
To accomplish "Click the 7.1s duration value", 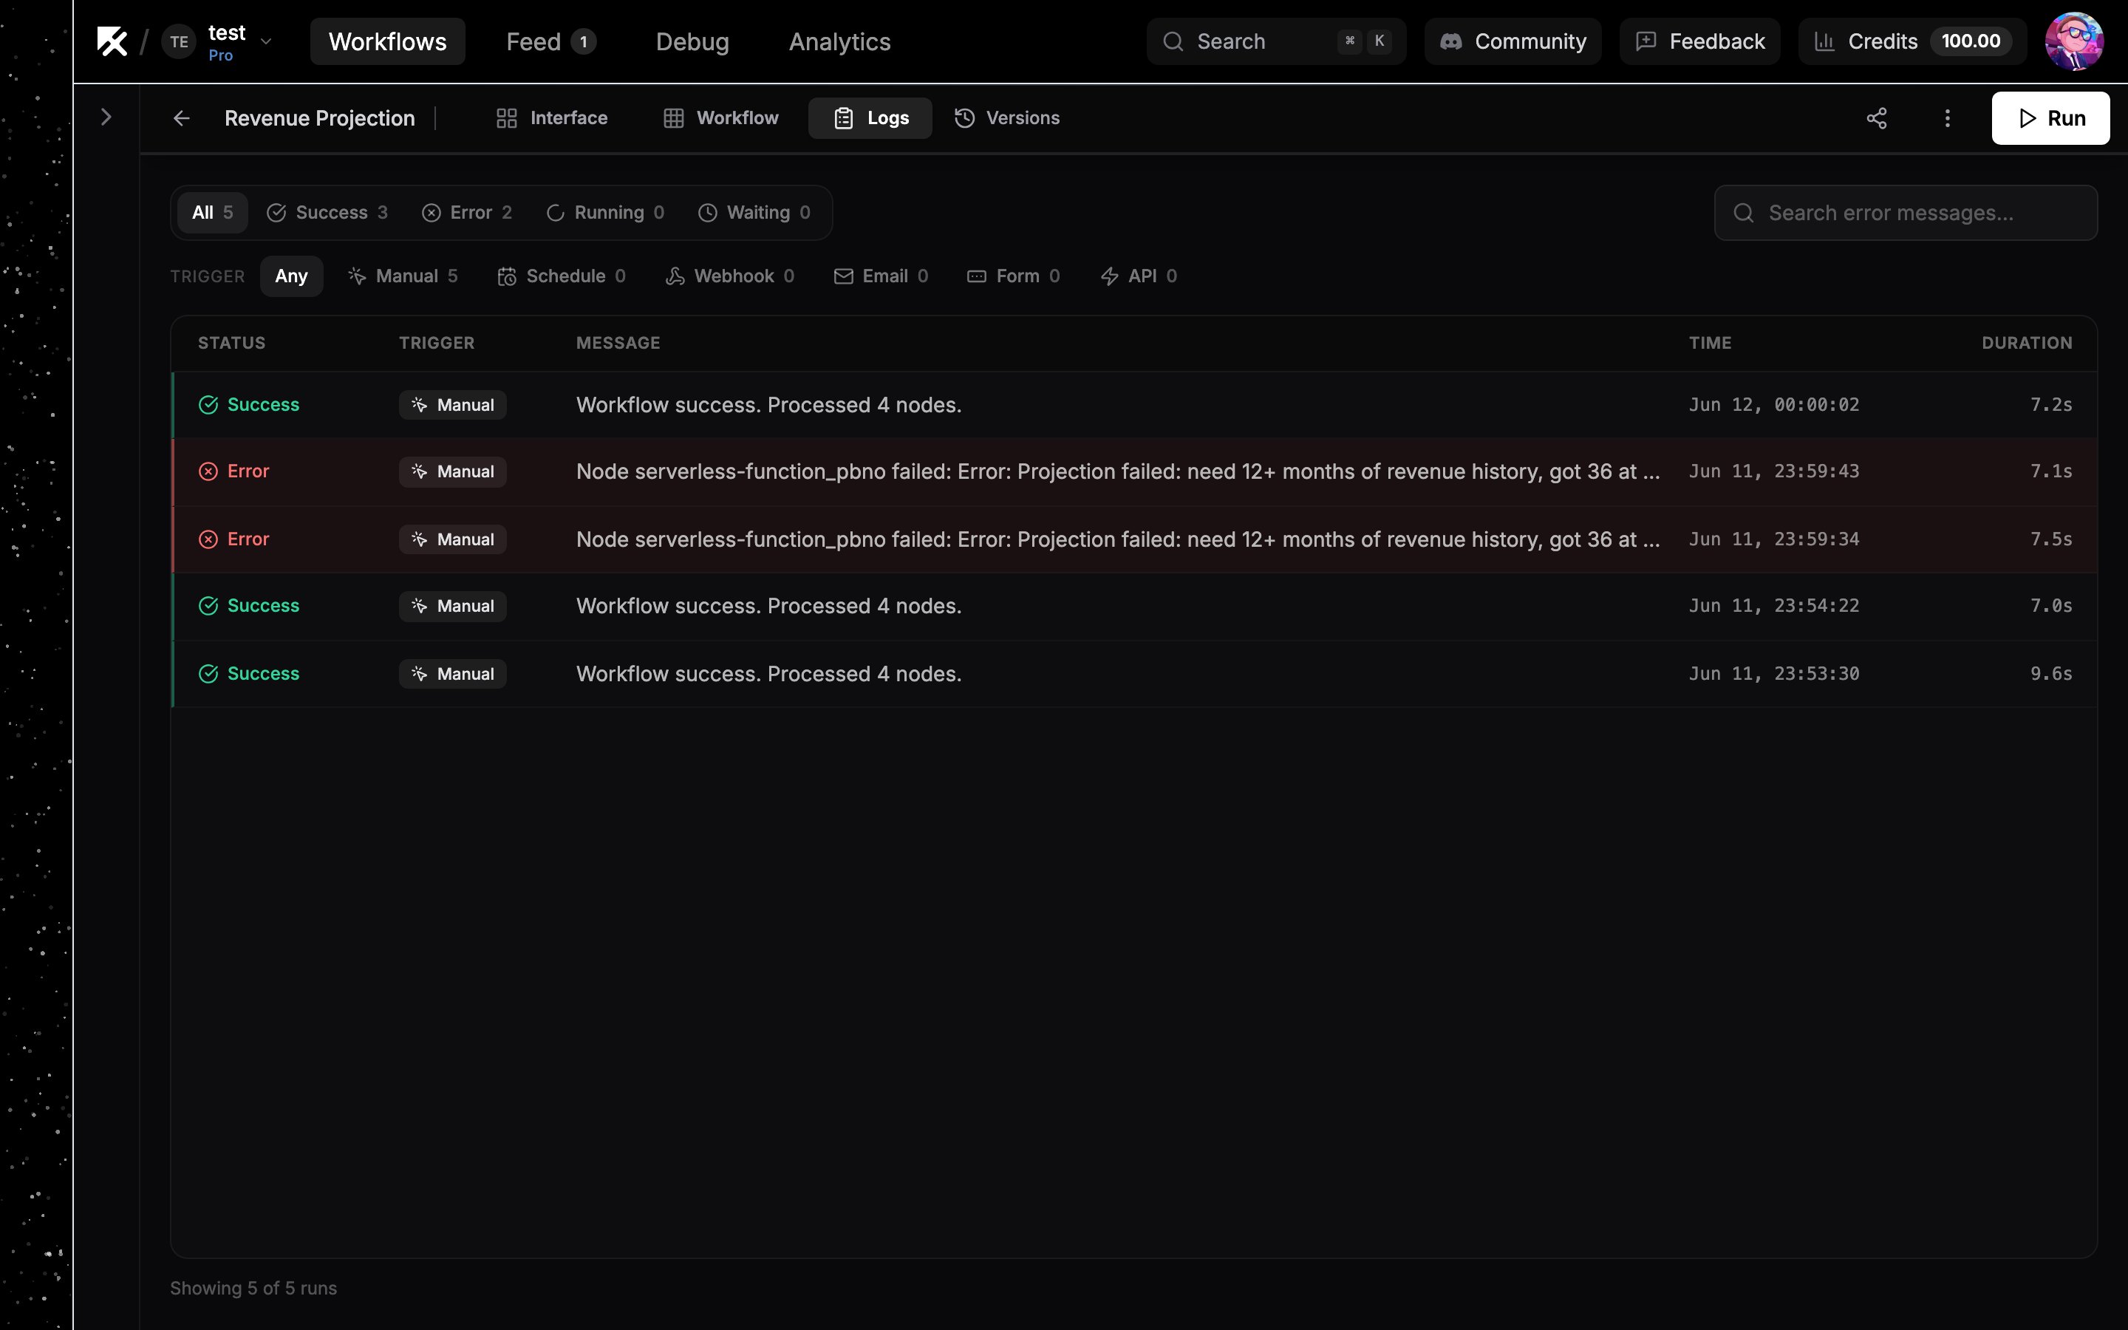I will (x=2050, y=471).
